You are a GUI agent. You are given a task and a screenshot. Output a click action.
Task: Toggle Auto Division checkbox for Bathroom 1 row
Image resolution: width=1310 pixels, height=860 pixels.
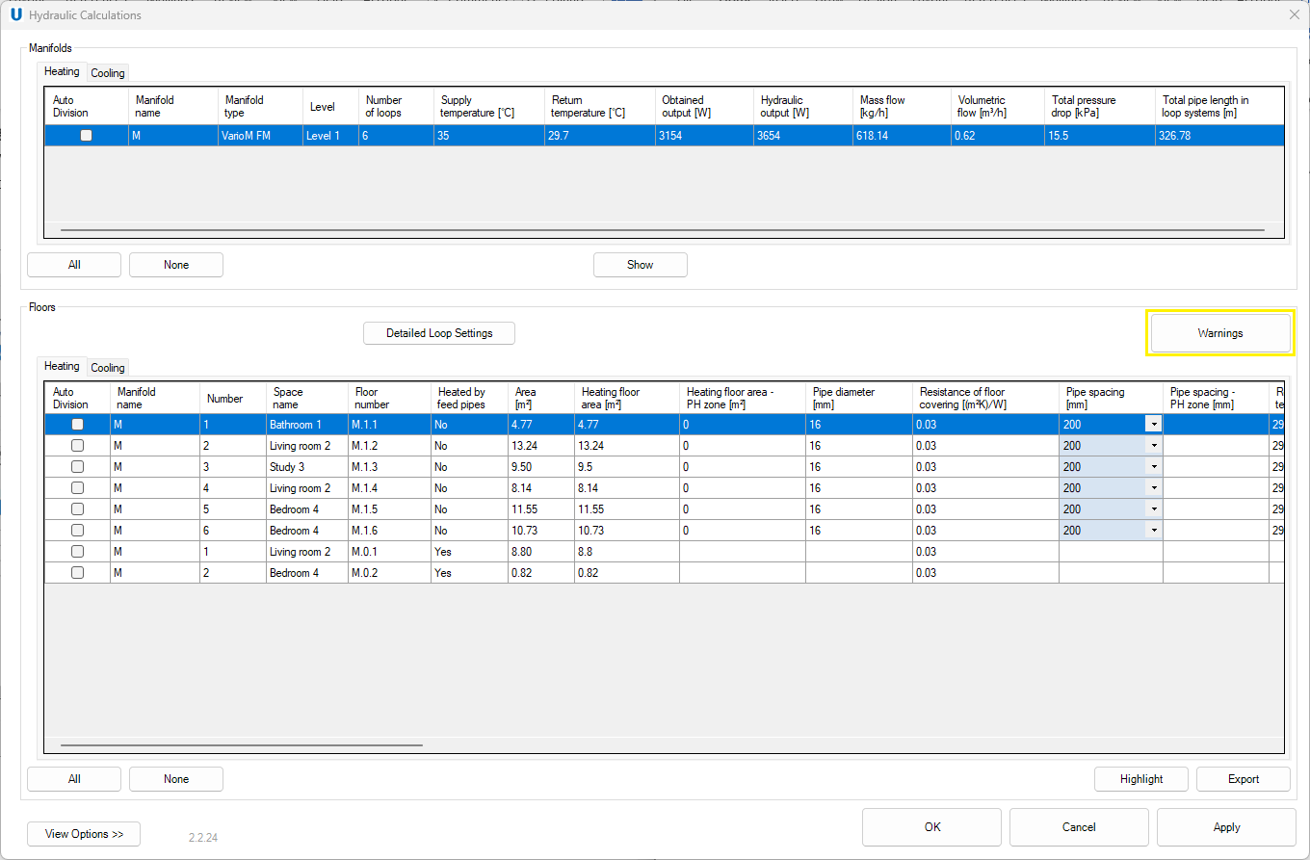(x=78, y=425)
